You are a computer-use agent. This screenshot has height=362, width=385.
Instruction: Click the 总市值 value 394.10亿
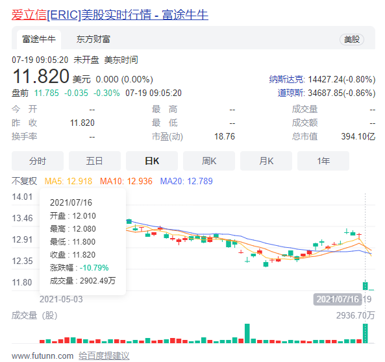358,136
